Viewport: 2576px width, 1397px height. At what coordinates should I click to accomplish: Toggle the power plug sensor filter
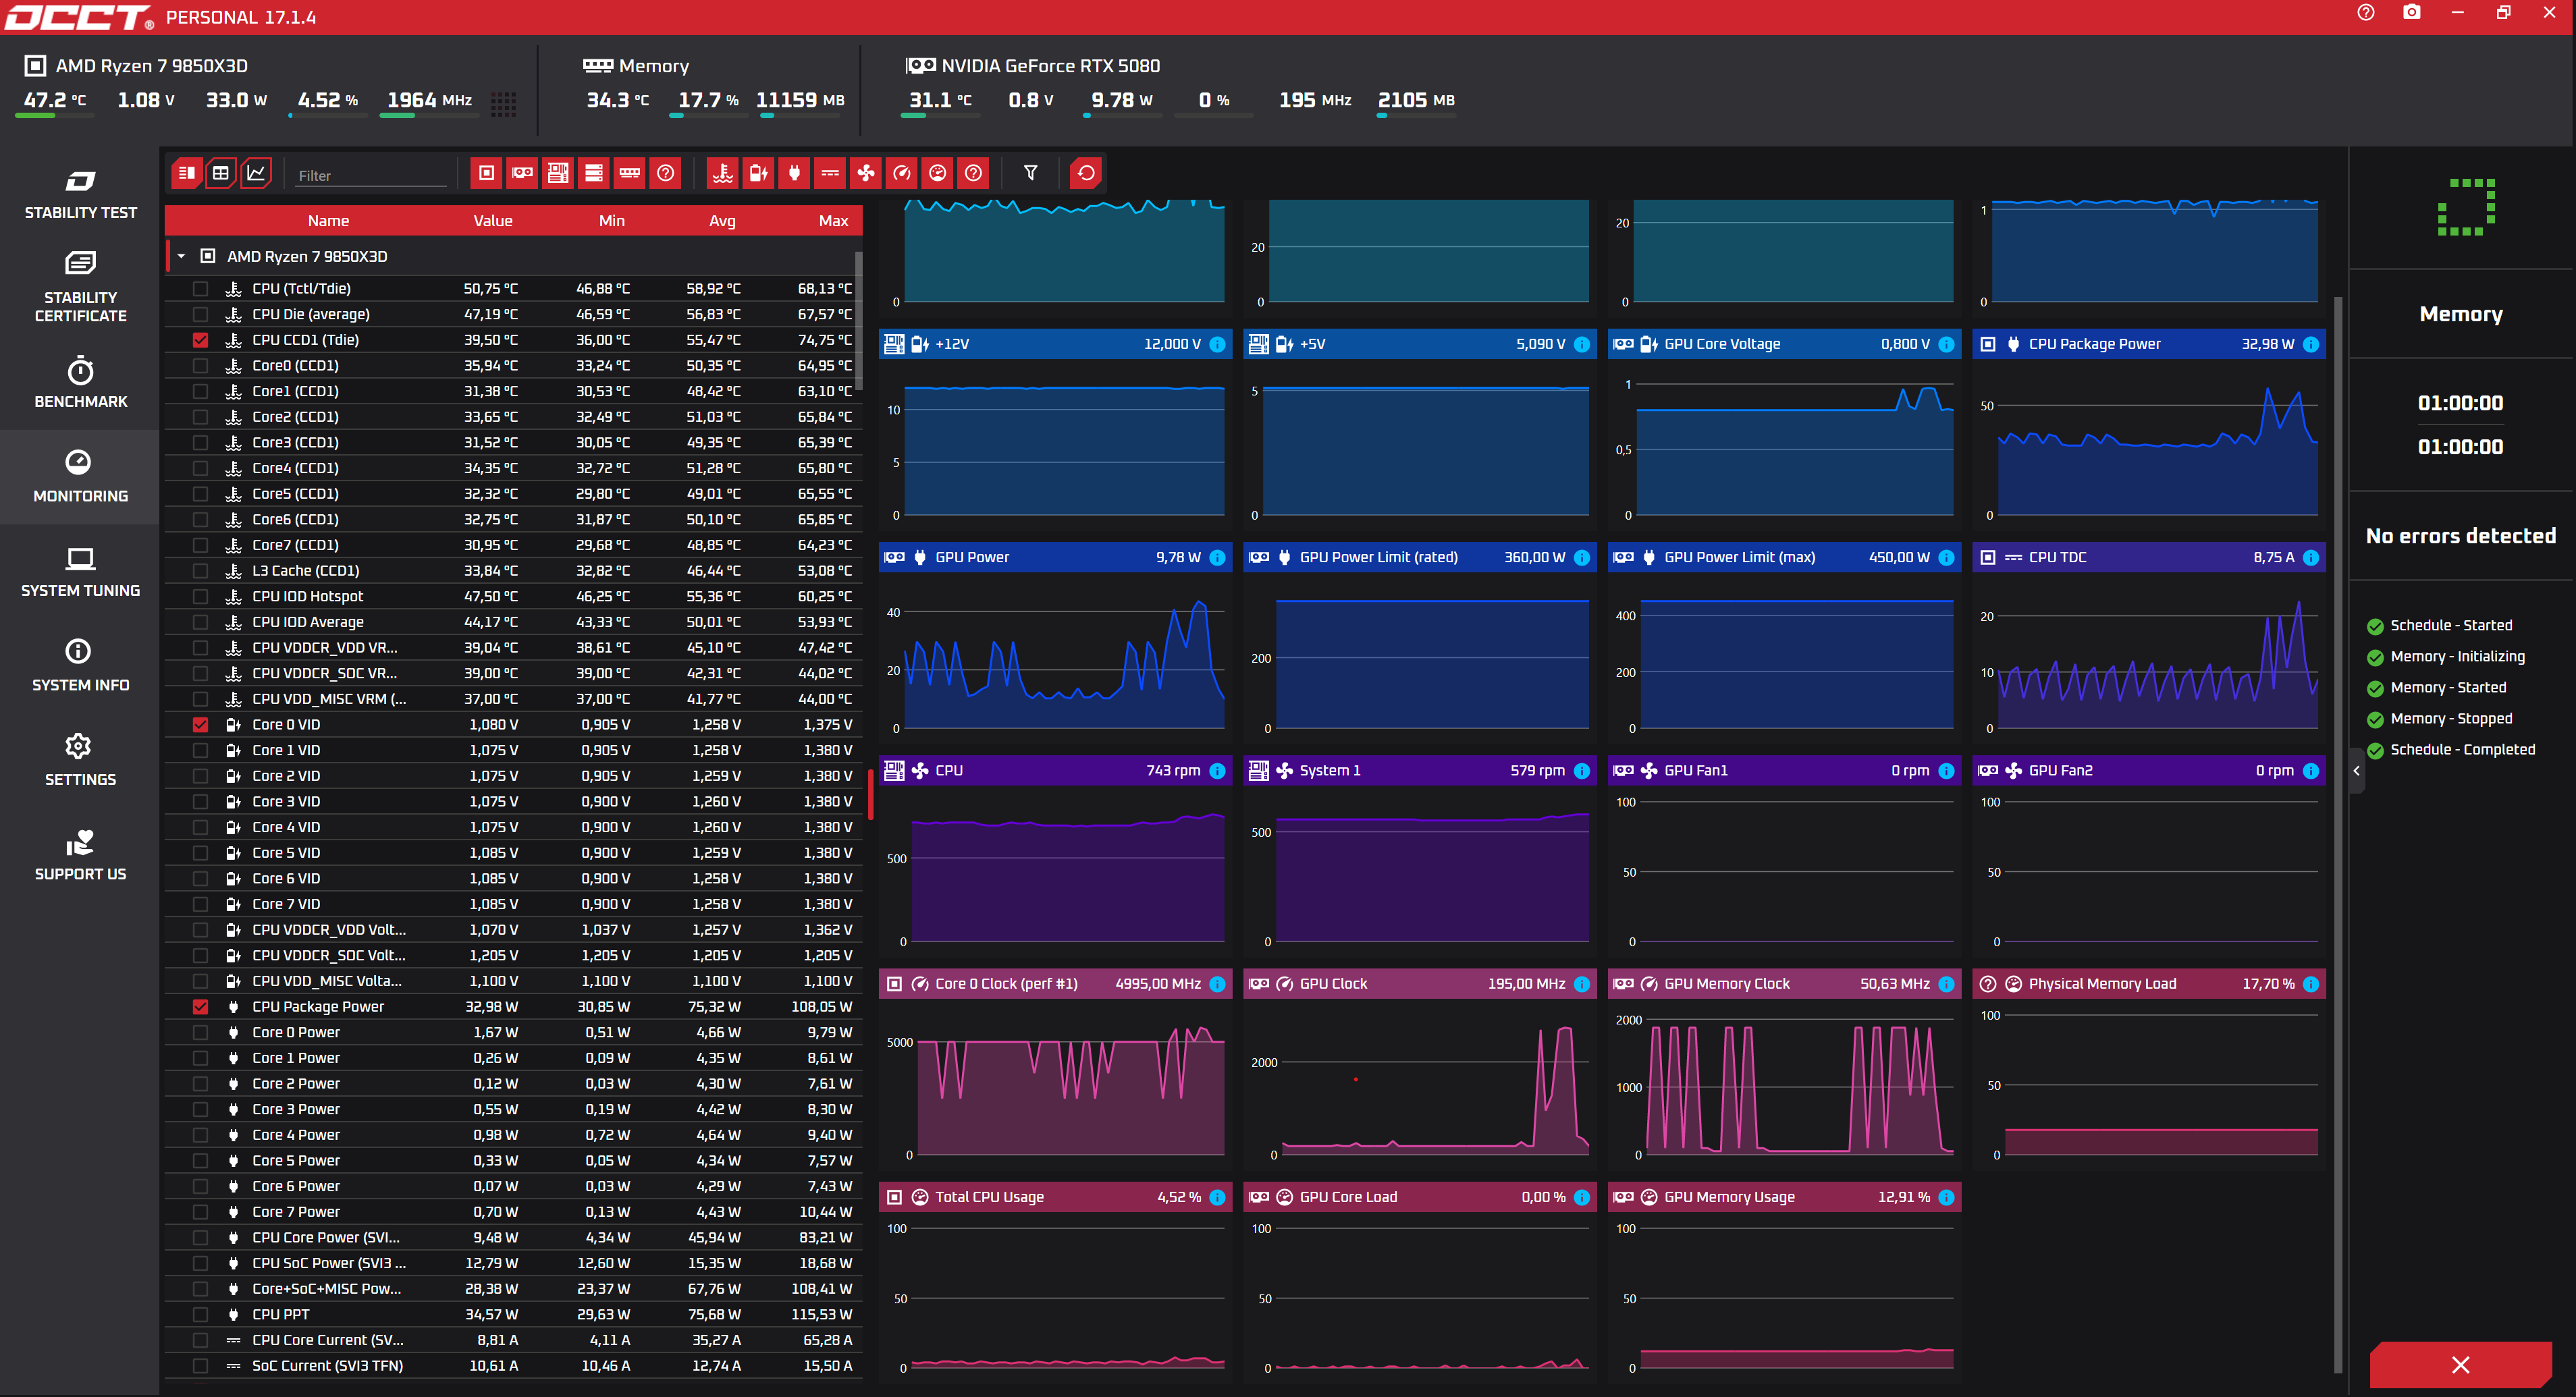tap(794, 173)
